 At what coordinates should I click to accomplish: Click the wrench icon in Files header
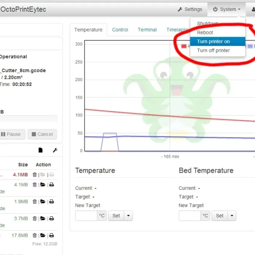tap(55, 150)
